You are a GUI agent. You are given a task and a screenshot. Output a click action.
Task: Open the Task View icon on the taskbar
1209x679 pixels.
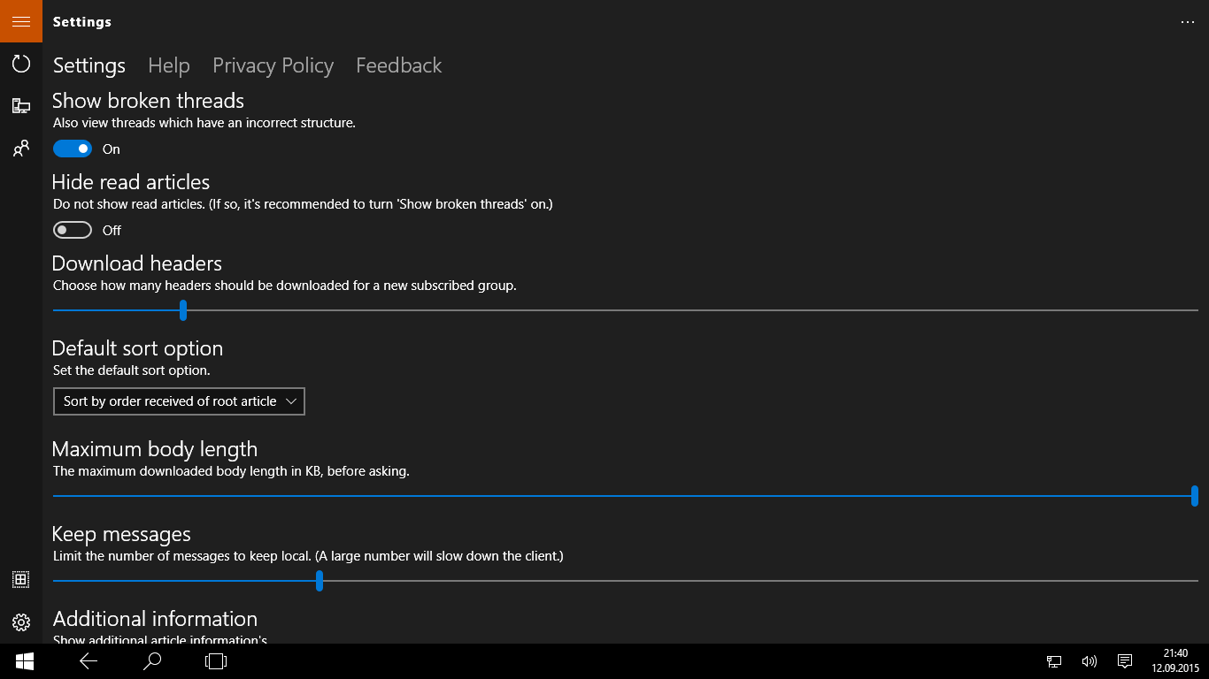(216, 661)
